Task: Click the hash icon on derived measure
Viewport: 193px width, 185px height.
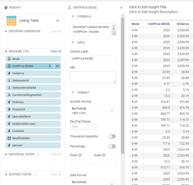Action: pyautogui.click(x=9, y=145)
